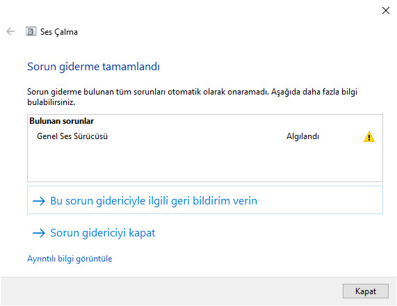397x306 pixels.
Task: Click the arrow beside the feedback option
Action: point(39,201)
